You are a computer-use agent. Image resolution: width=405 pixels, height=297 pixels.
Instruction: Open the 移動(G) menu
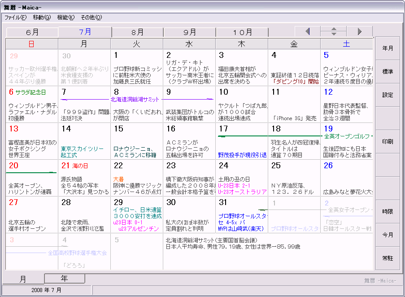click(x=42, y=17)
